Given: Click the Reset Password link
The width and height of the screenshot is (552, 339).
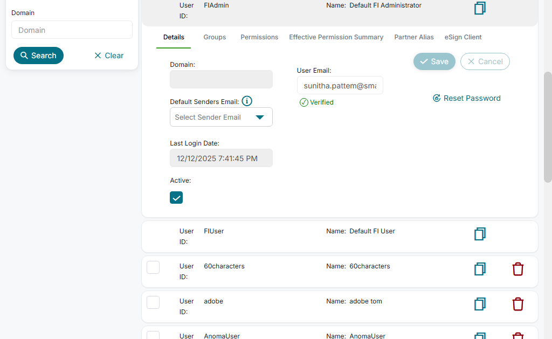Looking at the screenshot, I should 467,98.
